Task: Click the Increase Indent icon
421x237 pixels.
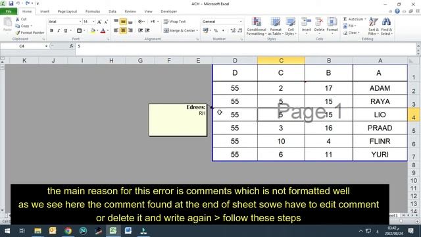Action: (147, 31)
